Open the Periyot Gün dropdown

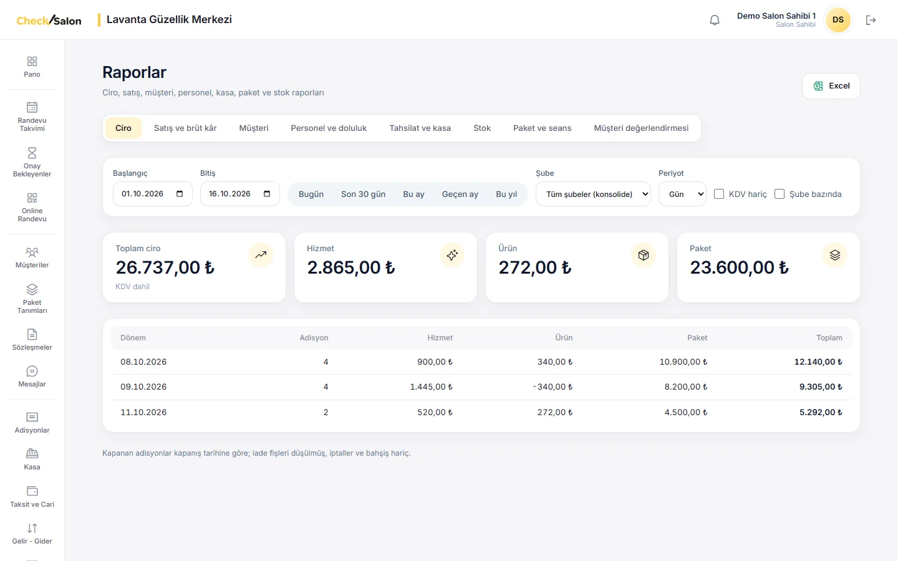click(x=682, y=194)
